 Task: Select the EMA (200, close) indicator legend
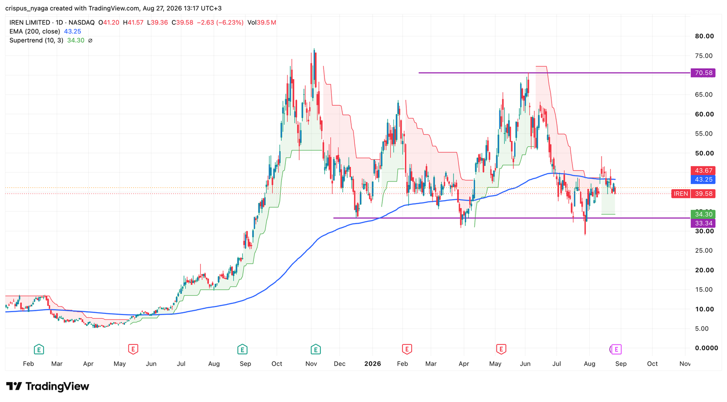click(35, 31)
